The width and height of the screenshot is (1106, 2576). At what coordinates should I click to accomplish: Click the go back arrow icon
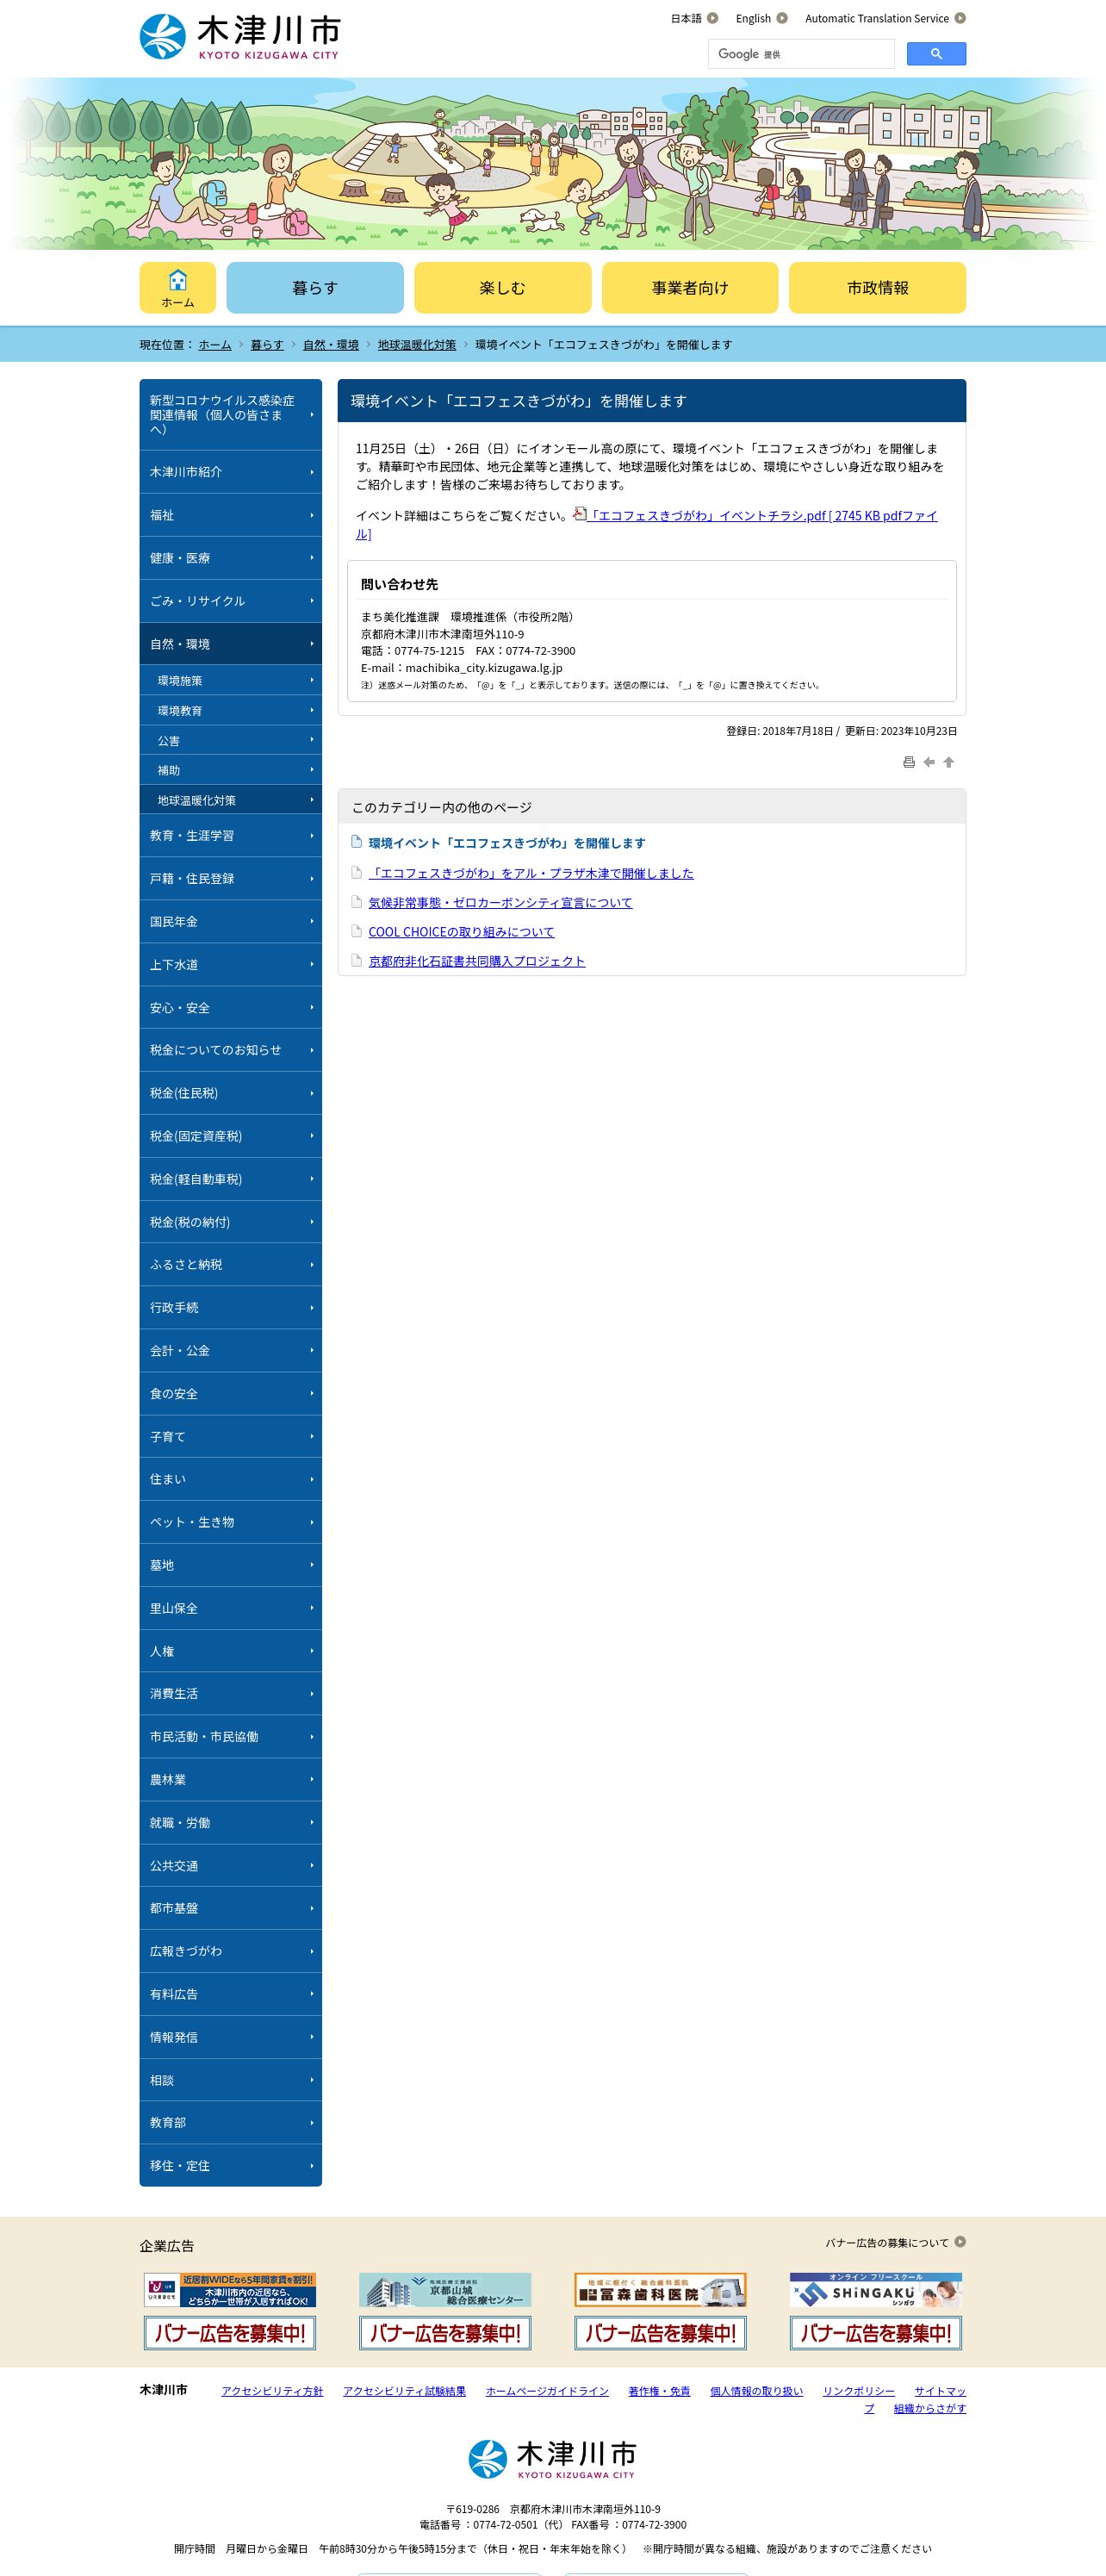(929, 762)
